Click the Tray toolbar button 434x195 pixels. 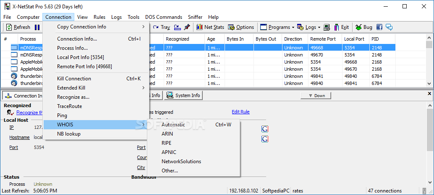pos(162,27)
